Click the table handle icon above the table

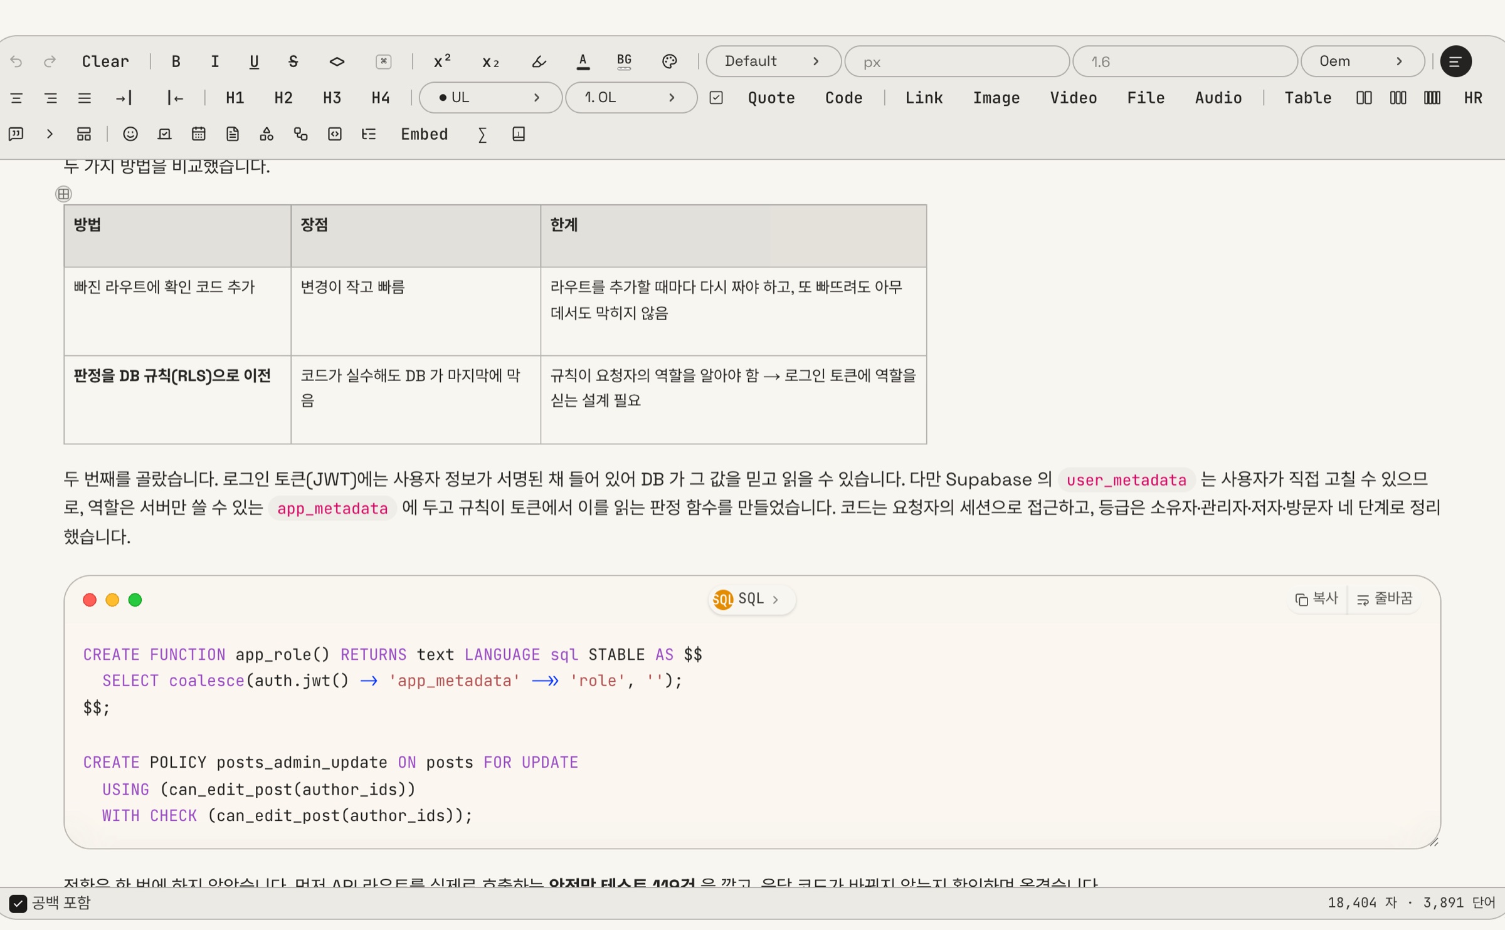point(64,194)
